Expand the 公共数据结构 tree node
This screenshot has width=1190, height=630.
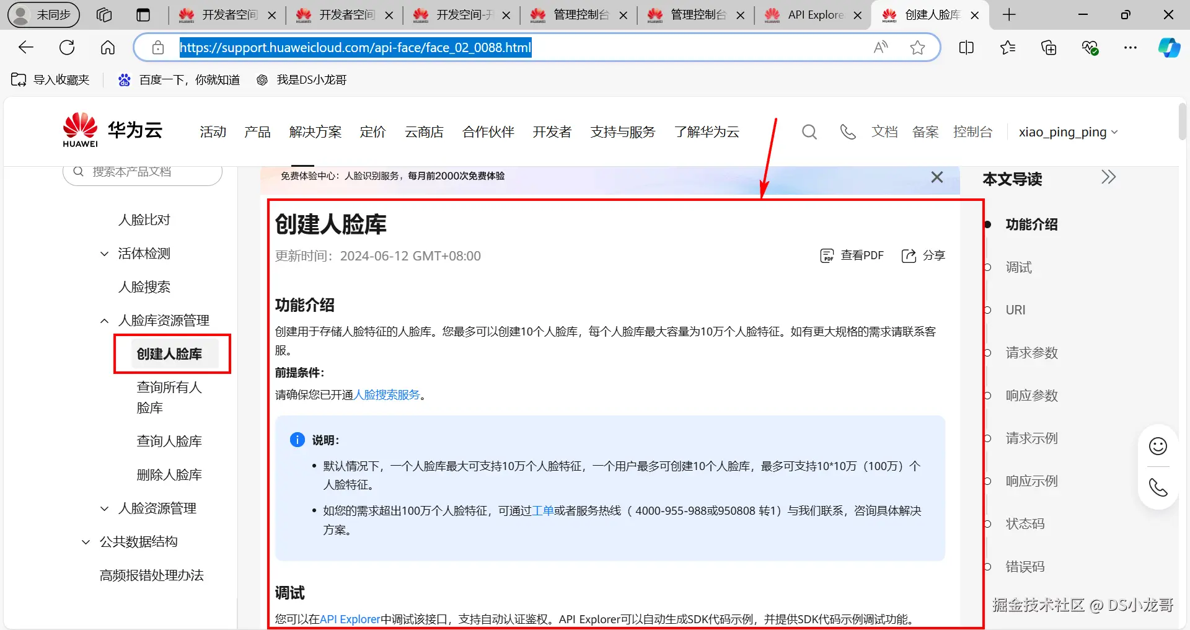click(x=86, y=542)
